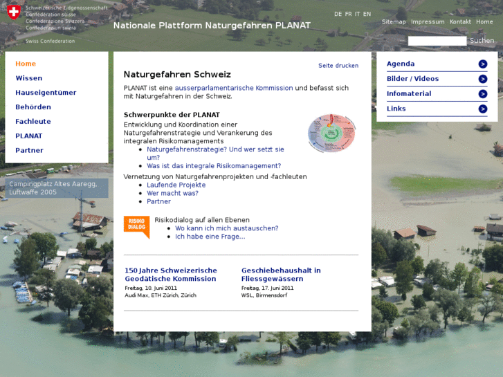Click the Swiss Confederation text under the logo
This screenshot has height=377, width=503.
point(50,41)
